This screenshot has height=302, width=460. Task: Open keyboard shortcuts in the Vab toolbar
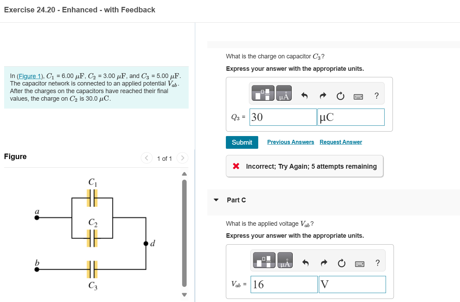359,264
